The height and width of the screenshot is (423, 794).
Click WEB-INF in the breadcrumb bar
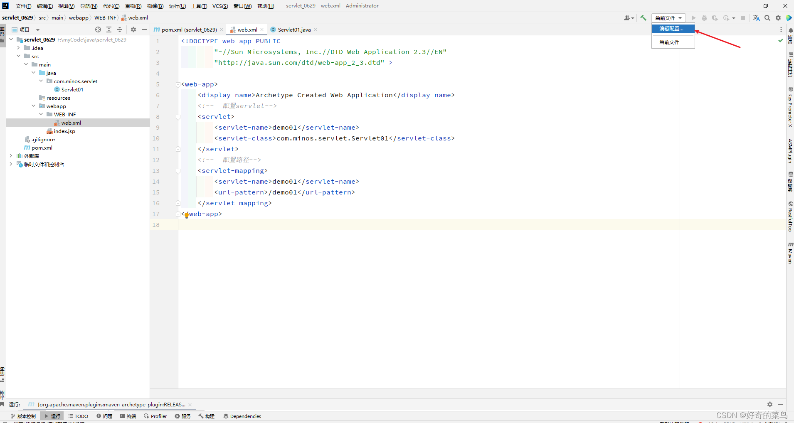(105, 17)
